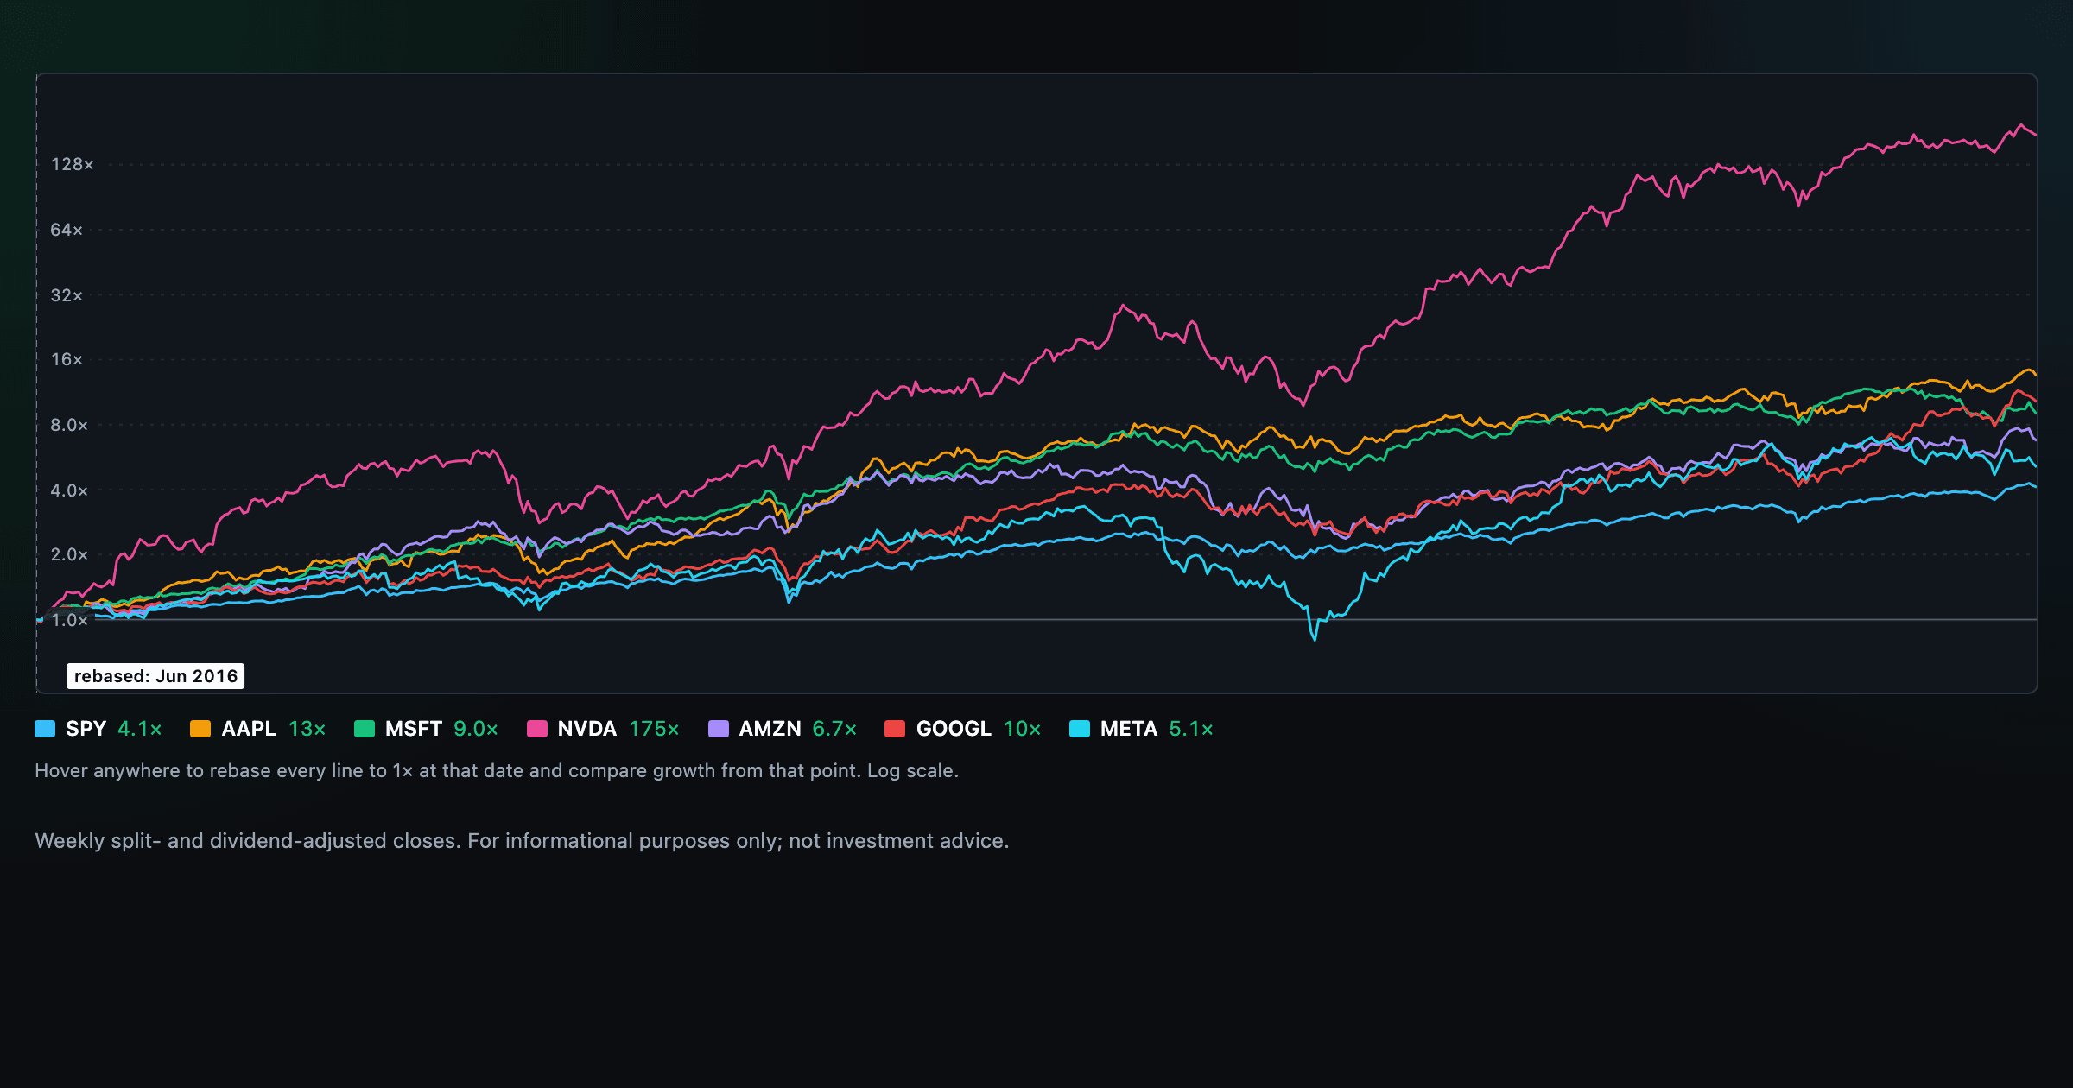Click the SPY blue legend swatch
This screenshot has height=1088, width=2073.
[x=45, y=729]
